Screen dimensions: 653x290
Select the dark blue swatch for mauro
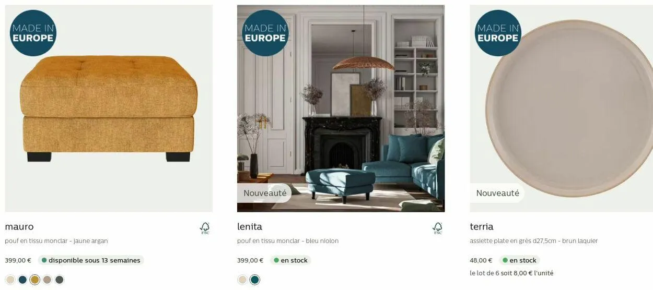22,280
